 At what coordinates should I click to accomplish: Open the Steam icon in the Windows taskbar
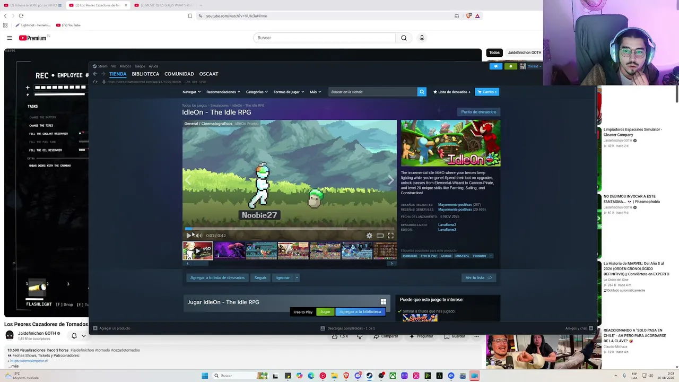coord(369,376)
